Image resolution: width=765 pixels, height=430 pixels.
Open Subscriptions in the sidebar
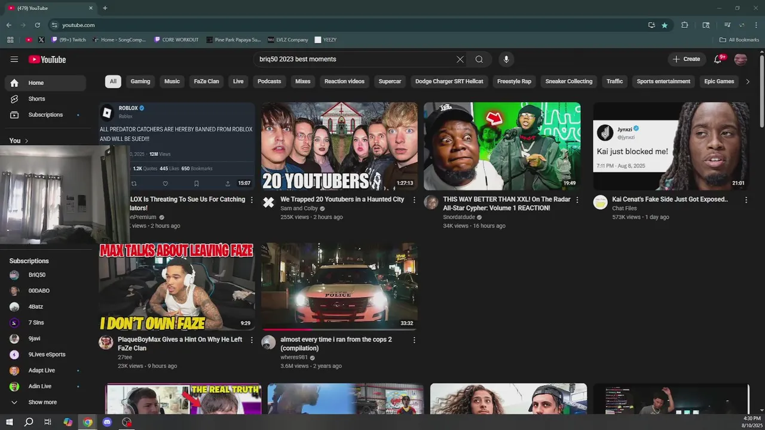tap(45, 115)
